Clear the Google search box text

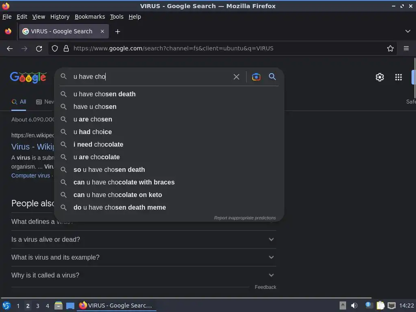coord(236,77)
